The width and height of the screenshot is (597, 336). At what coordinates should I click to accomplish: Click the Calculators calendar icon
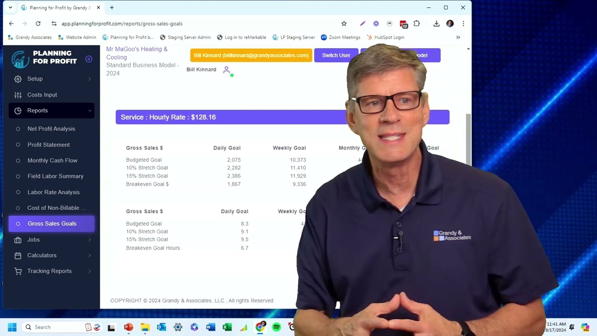[18, 256]
